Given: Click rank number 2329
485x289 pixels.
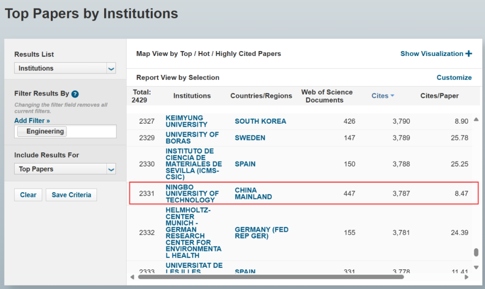Looking at the screenshot, I should [x=146, y=138].
